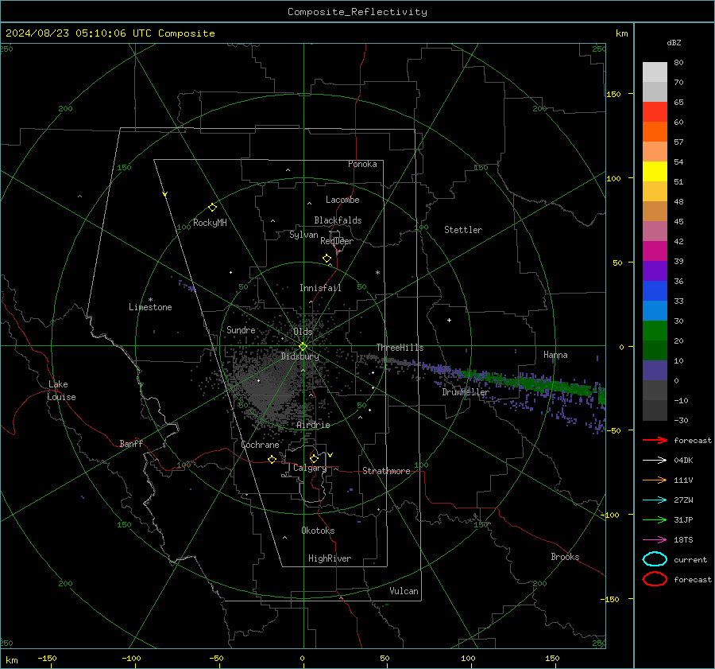Click the Sylvan label on the map
This screenshot has height=669, width=715.
(x=303, y=235)
